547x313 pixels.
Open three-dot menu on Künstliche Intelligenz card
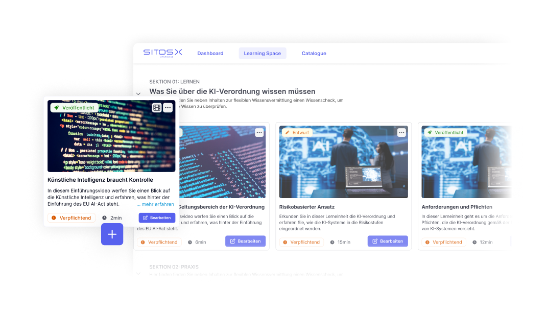[x=168, y=108]
